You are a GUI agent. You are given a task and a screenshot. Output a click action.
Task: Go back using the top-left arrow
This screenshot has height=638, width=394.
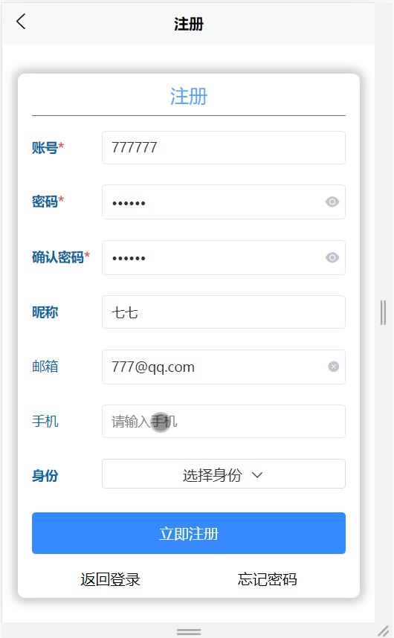pyautogui.click(x=21, y=22)
